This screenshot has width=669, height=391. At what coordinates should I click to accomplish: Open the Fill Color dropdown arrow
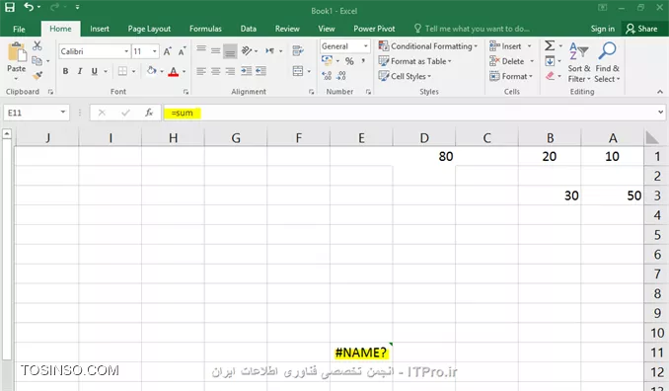[x=162, y=71]
